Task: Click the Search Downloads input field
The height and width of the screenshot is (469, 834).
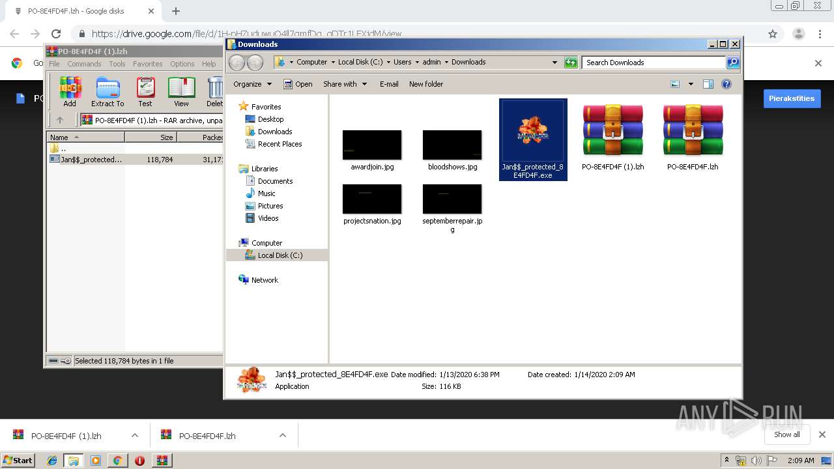Action: click(654, 63)
